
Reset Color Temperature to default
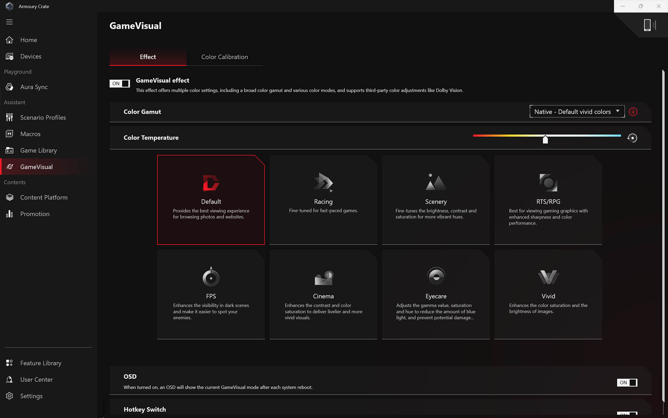(633, 137)
